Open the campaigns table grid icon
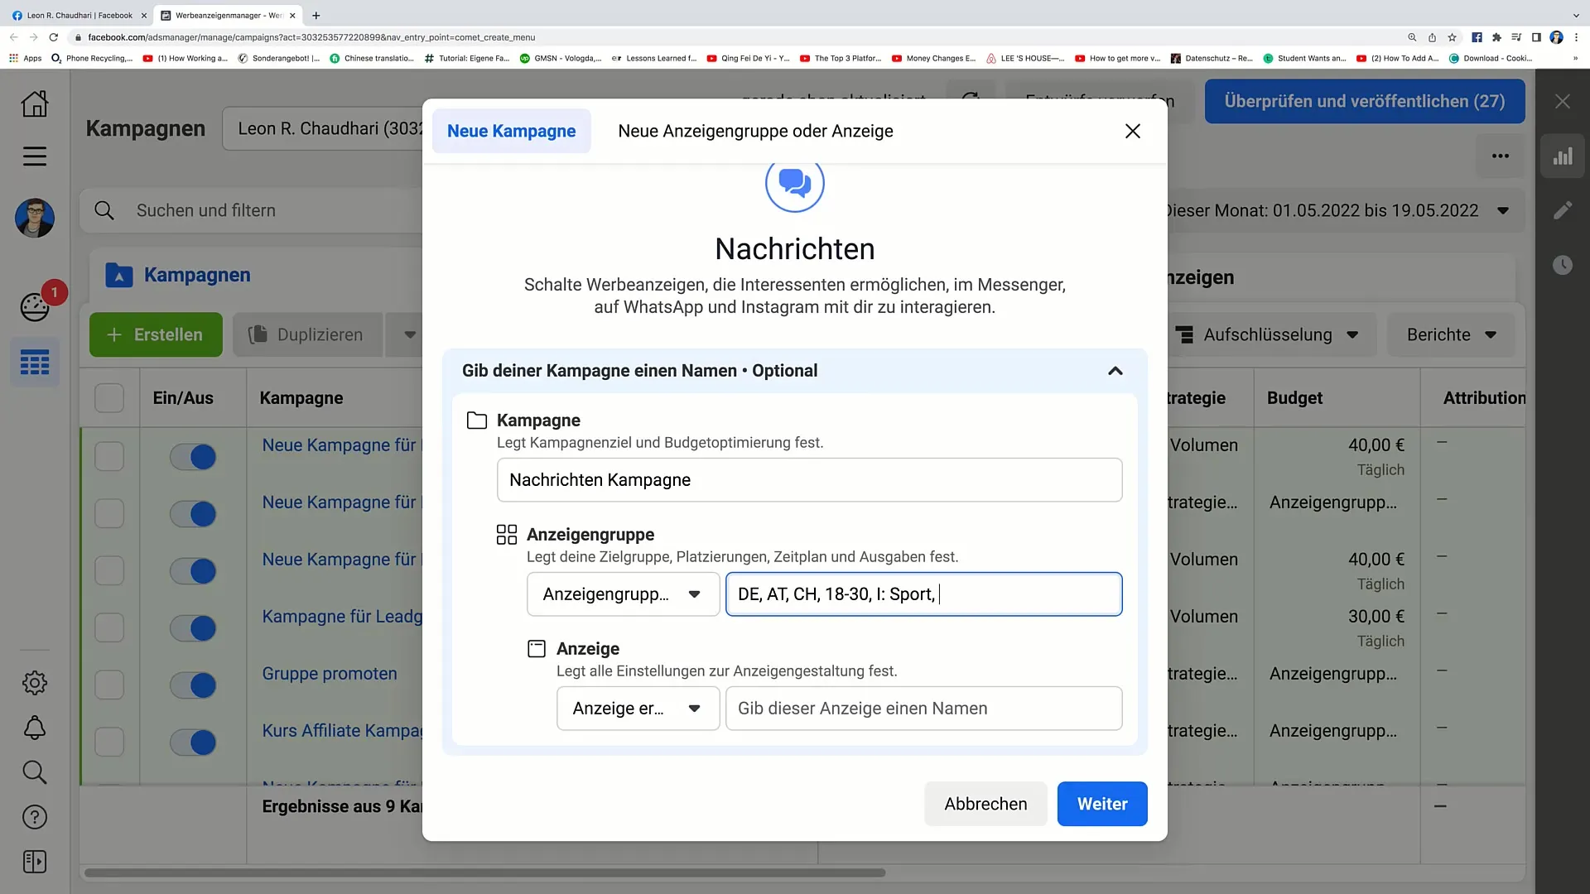Viewport: 1590px width, 894px height. pos(35,363)
